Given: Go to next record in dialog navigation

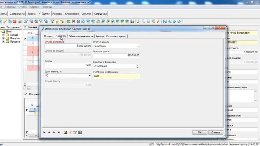Looking at the screenshot, I should [x=54, y=132].
